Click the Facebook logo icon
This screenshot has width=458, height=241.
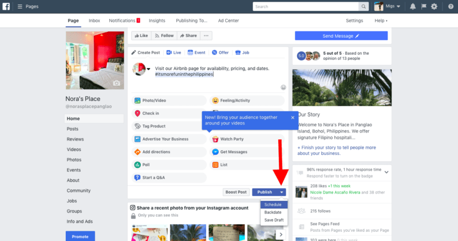coord(6,6)
